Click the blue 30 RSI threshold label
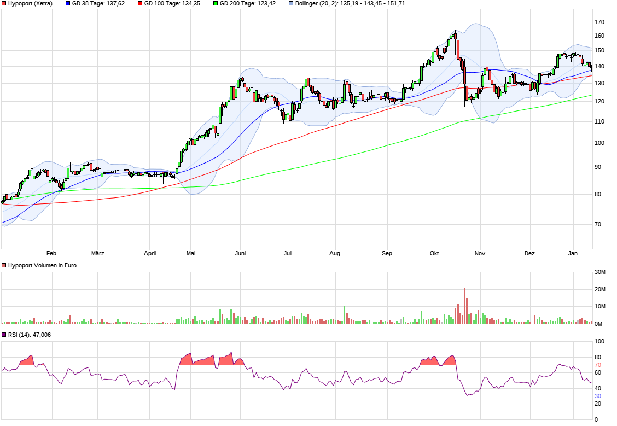The height and width of the screenshot is (426, 617). coord(598,396)
